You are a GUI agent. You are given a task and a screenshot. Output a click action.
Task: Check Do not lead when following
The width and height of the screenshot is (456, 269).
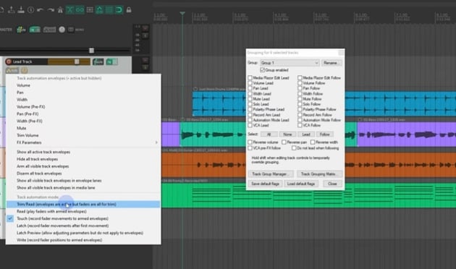(294, 148)
